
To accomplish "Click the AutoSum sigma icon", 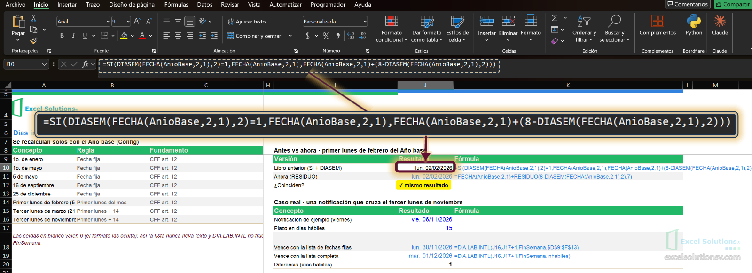I will point(555,18).
